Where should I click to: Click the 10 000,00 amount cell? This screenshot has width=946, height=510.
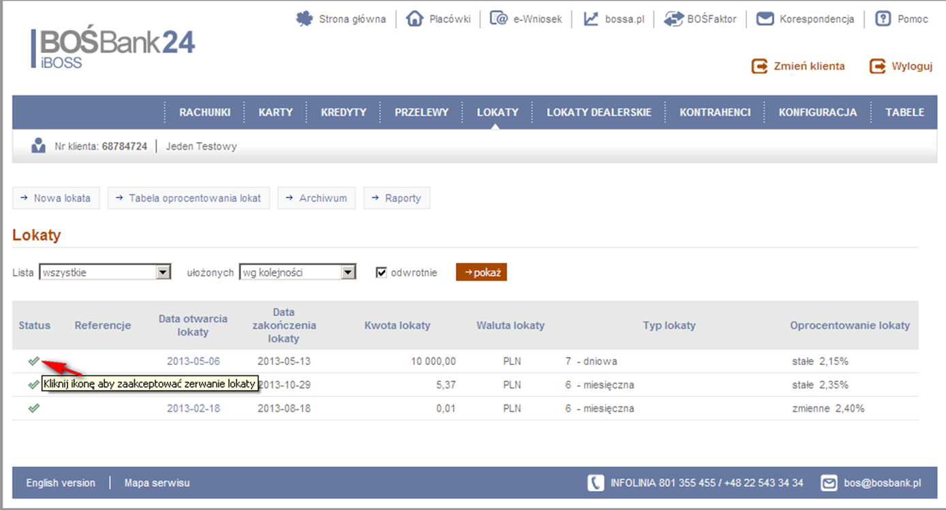pyautogui.click(x=433, y=361)
